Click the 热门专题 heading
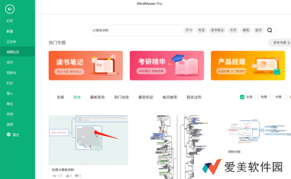The image size is (291, 179). point(57,43)
